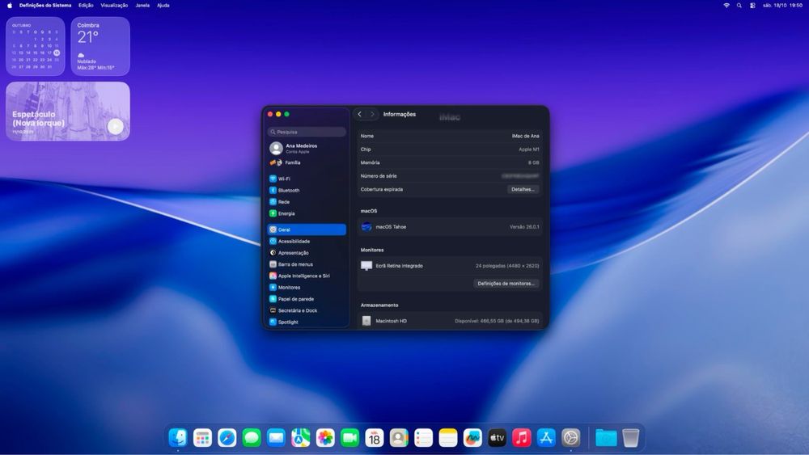Open Music app in Dock
The image size is (809, 455).
click(x=522, y=437)
